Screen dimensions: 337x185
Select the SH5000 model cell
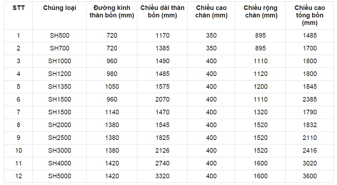click(x=59, y=176)
